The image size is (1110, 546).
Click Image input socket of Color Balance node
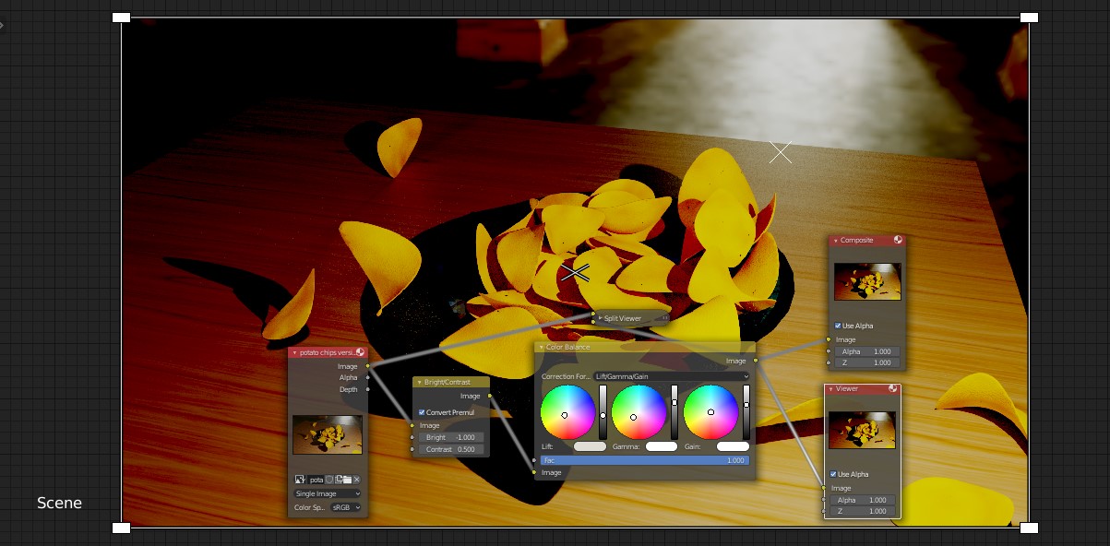tap(534, 472)
